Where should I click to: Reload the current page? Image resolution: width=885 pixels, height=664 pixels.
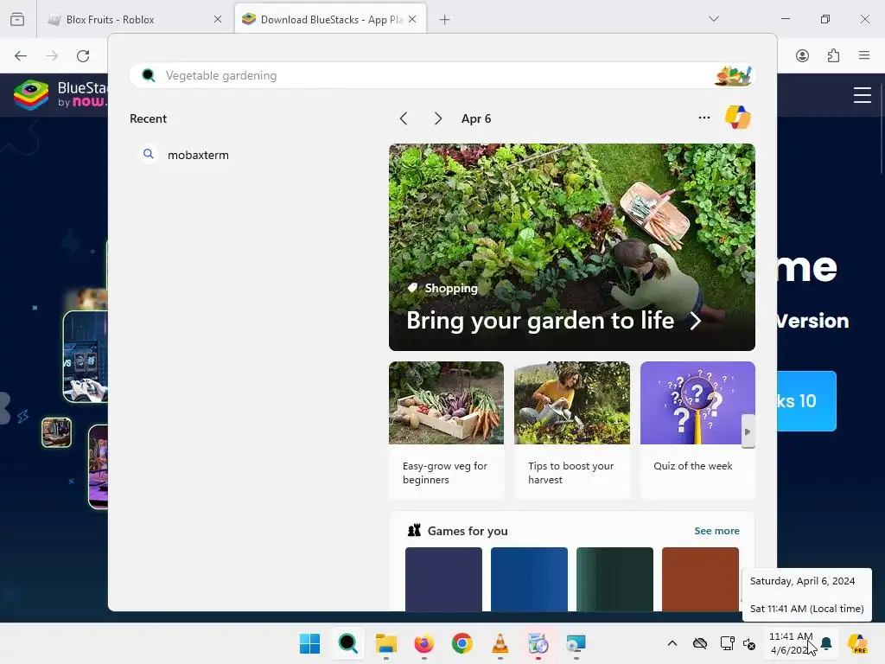pyautogui.click(x=83, y=55)
